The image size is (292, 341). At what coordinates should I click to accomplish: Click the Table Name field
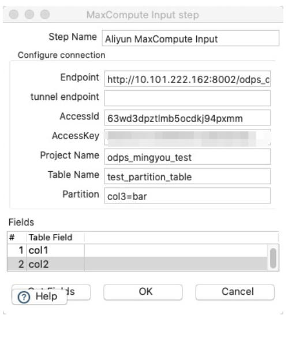point(188,176)
